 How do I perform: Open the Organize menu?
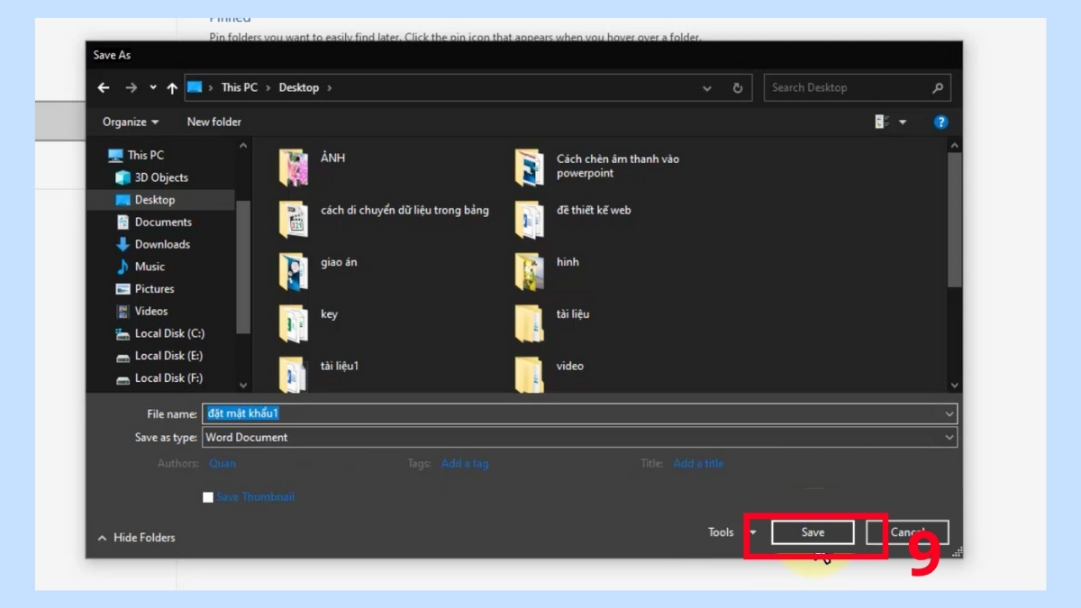click(131, 122)
